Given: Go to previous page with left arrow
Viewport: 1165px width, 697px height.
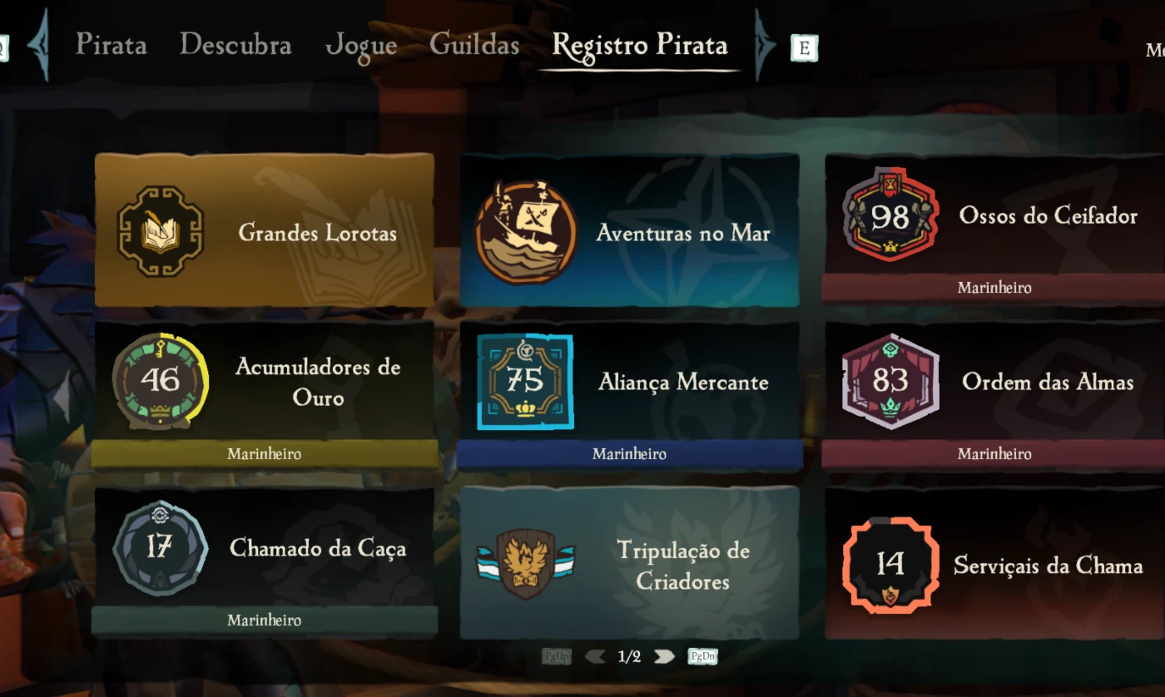Looking at the screenshot, I should click(x=595, y=656).
